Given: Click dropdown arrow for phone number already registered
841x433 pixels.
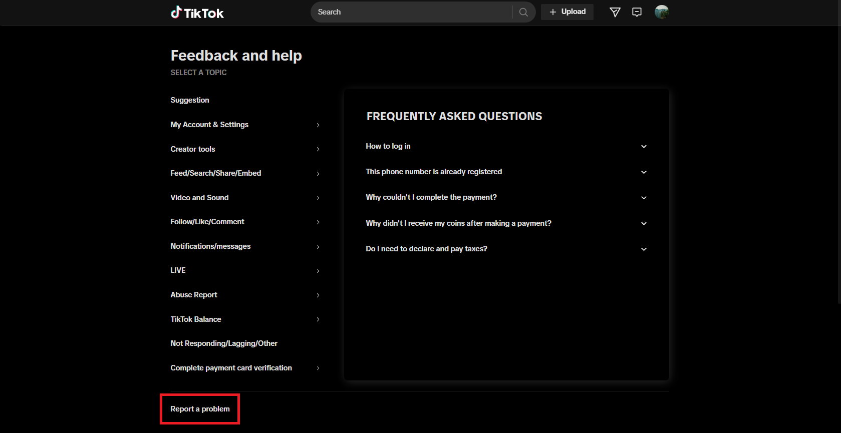Looking at the screenshot, I should pyautogui.click(x=644, y=172).
